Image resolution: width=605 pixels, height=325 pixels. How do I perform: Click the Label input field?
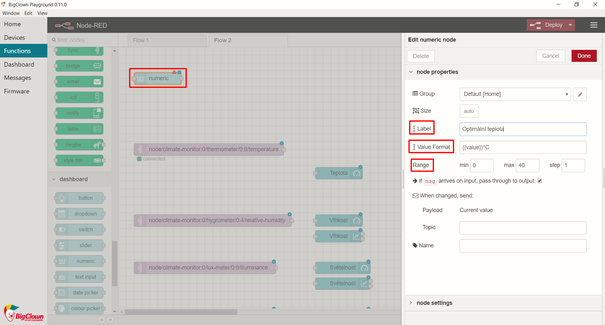[x=523, y=129]
